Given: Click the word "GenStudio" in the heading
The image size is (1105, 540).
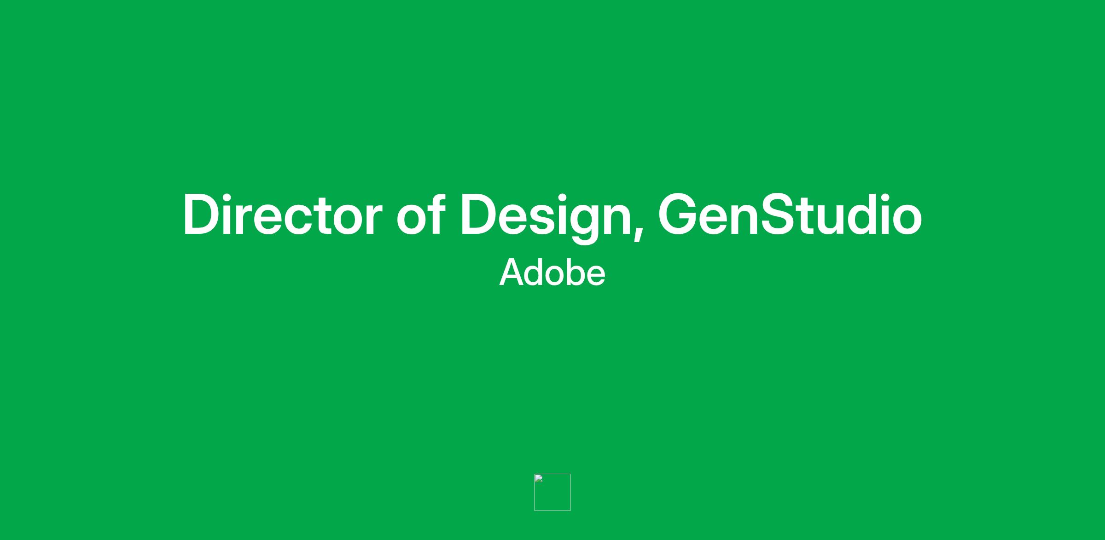Looking at the screenshot, I should point(789,215).
